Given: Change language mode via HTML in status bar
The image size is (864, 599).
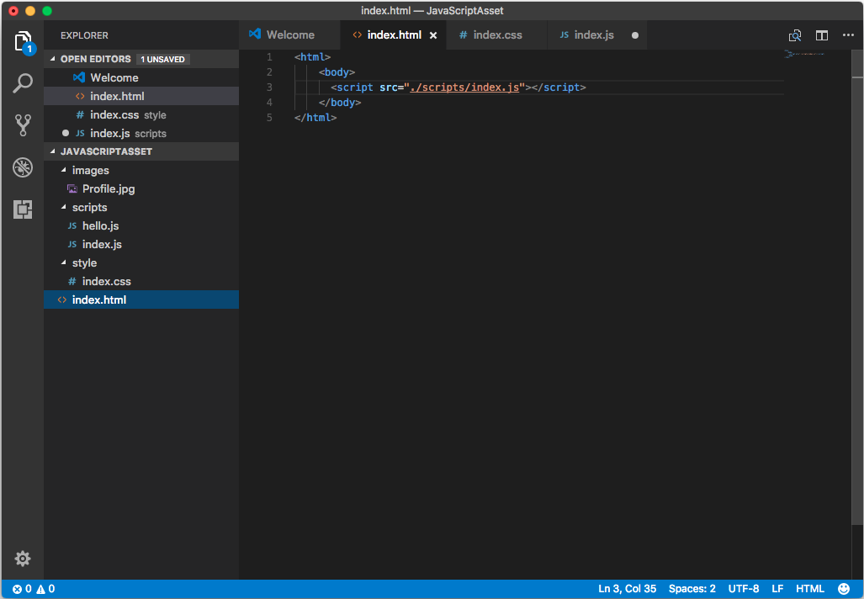Looking at the screenshot, I should click(x=810, y=589).
